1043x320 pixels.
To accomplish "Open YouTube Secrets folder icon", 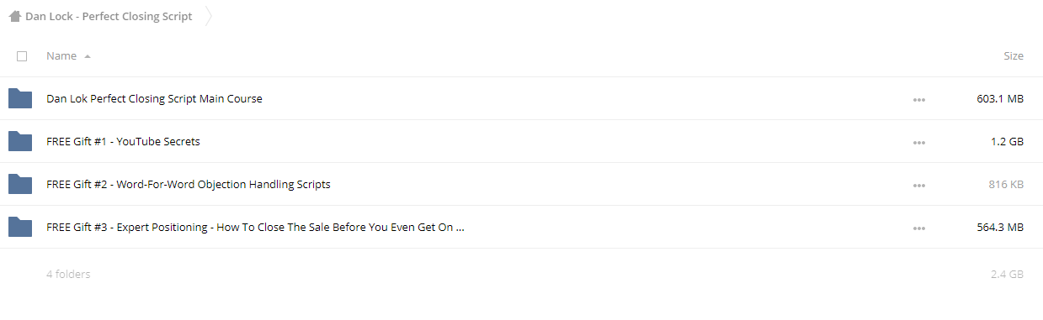I will [20, 141].
